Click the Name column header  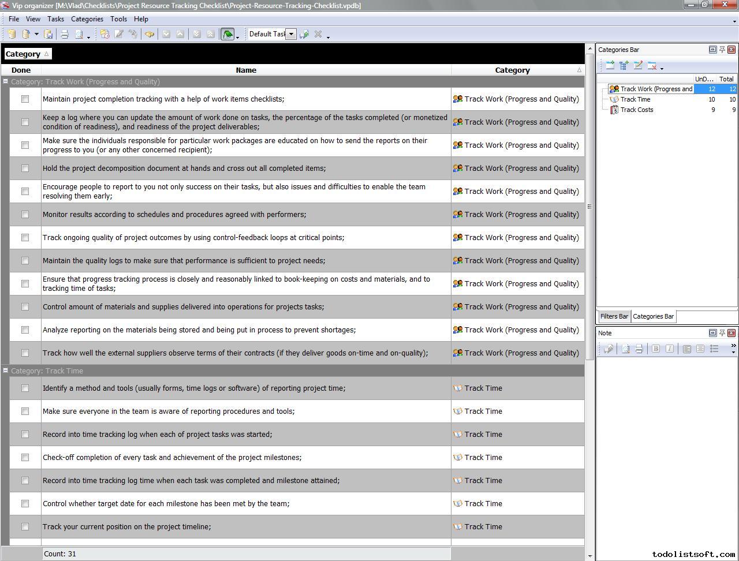[246, 70]
